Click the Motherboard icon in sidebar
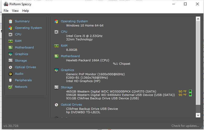 [11, 47]
